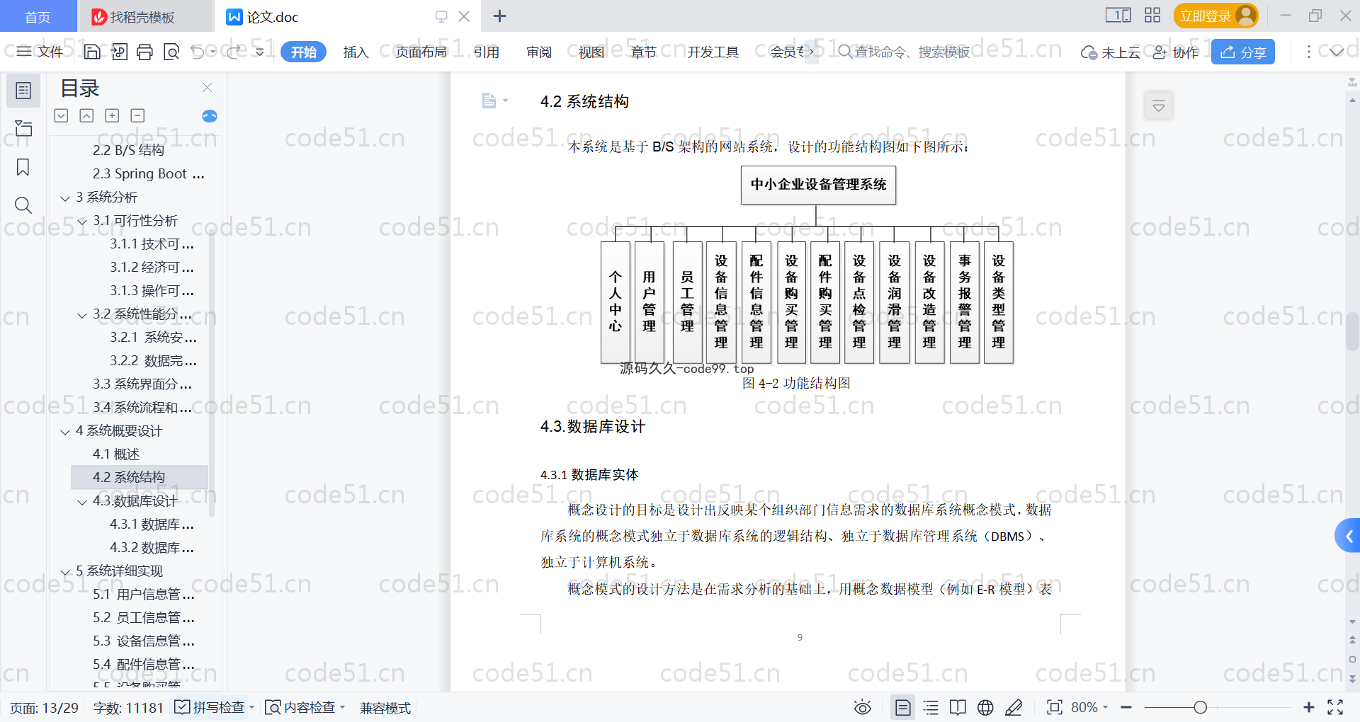1360x722 pixels.
Task: Open Print Preview icon
Action: (x=171, y=52)
